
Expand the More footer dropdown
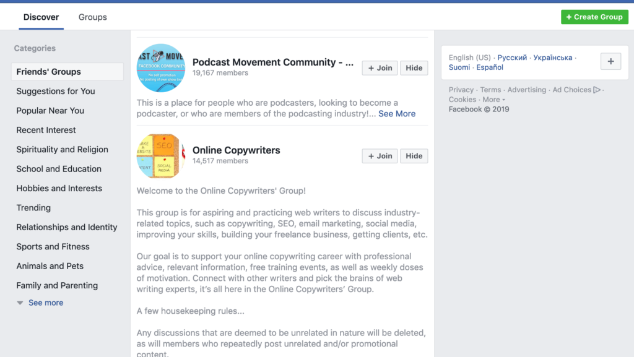tap(493, 100)
